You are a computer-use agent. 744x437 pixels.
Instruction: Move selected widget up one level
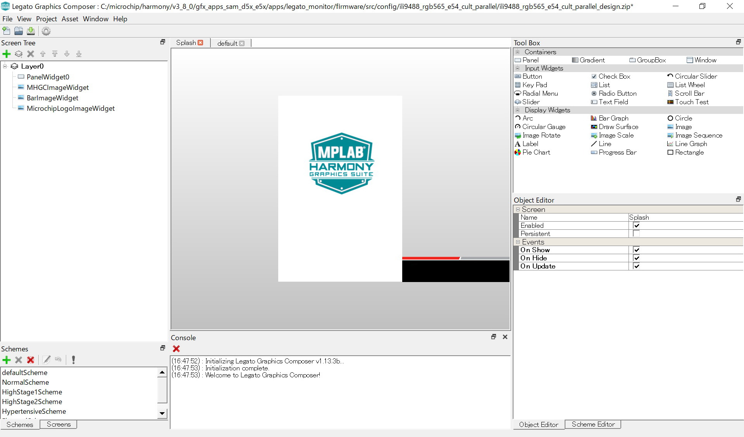(x=43, y=54)
